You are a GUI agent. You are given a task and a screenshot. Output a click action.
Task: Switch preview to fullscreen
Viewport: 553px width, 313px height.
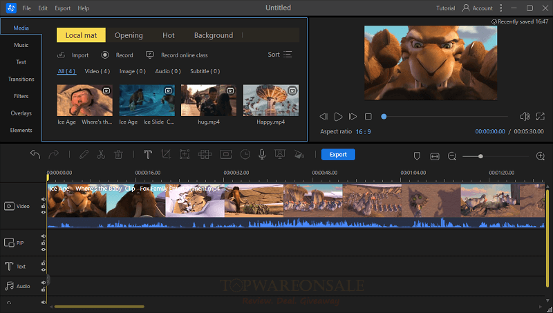(x=541, y=116)
